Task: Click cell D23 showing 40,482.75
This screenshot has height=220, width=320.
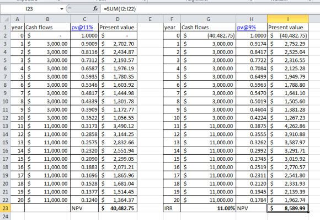Action: 118,208
